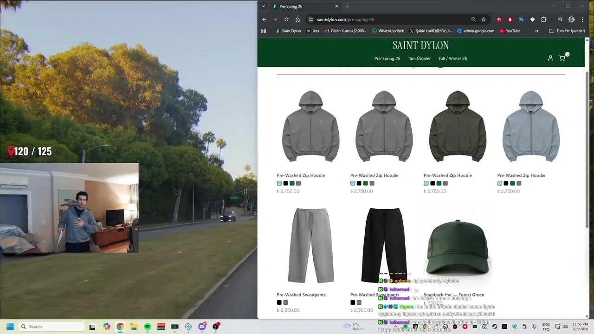
Task: Open the Fall / Winter 26 menu item
Action: 453,58
